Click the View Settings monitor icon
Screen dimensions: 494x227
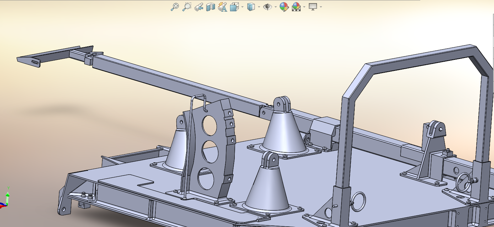[313, 7]
